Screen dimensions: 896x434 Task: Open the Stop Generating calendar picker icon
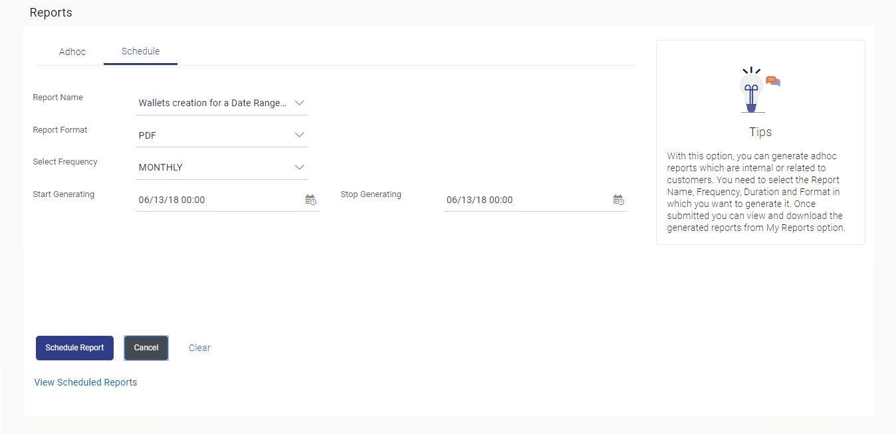pyautogui.click(x=618, y=200)
